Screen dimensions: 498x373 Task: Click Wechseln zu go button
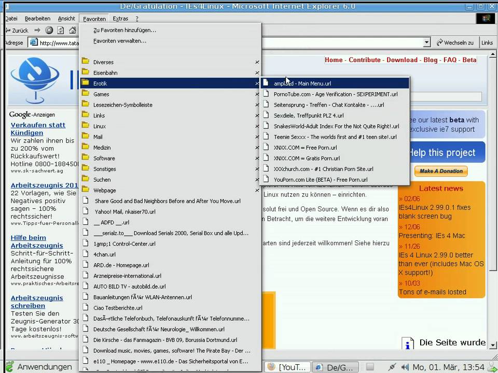point(455,42)
